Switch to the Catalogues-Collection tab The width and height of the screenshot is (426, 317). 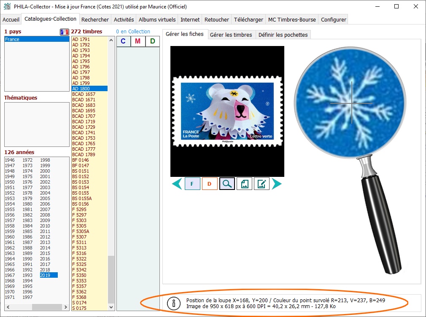[x=50, y=19]
